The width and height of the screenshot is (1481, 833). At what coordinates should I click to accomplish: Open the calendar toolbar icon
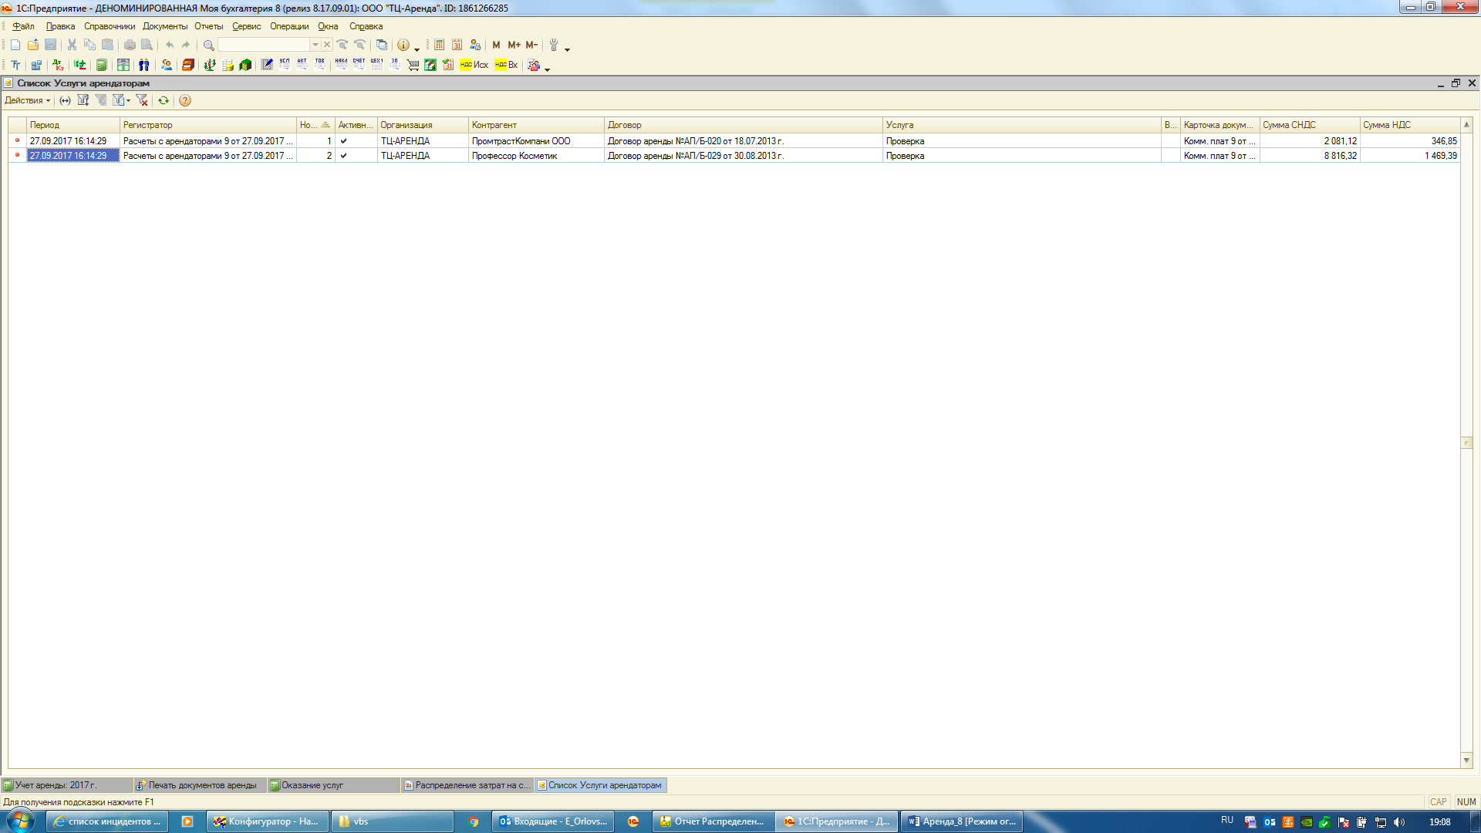click(x=457, y=45)
